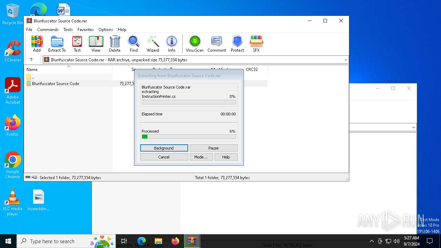Image resolution: width=441 pixels, height=248 pixels.
Task: Open the taskbar clock and date
Action: pos(411,241)
